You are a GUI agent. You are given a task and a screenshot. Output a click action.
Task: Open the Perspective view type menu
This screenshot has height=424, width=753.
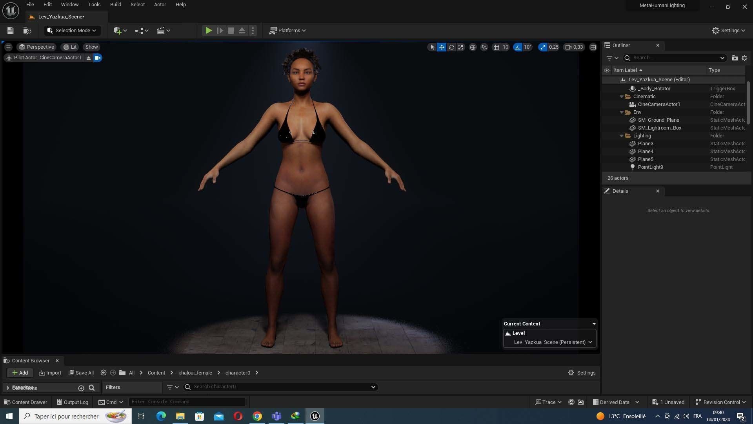[x=36, y=47]
